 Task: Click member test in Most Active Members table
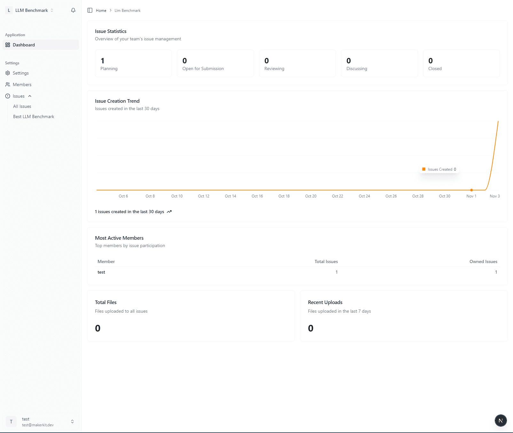pos(101,272)
